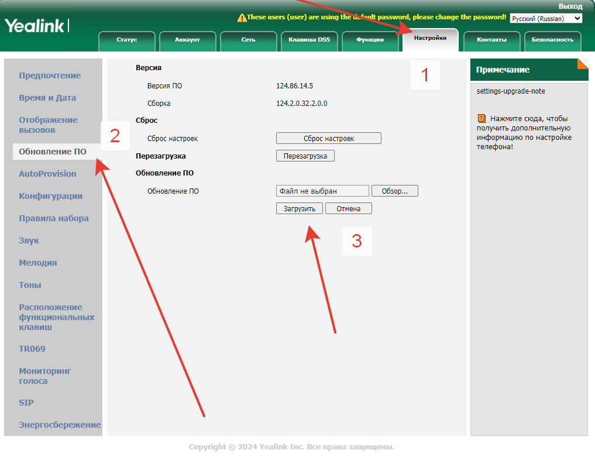
Task: Open the Клавиша DSS tab
Action: [309, 40]
